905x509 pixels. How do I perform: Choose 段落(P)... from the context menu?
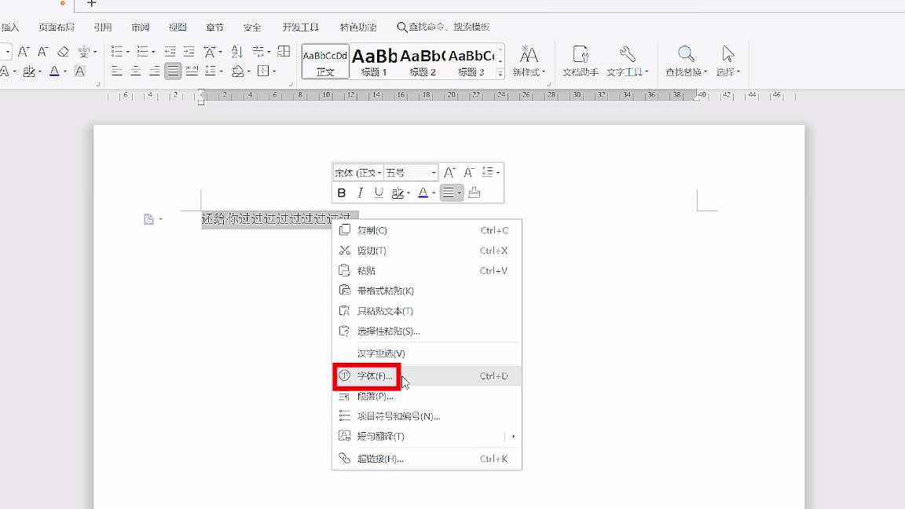pos(427,396)
